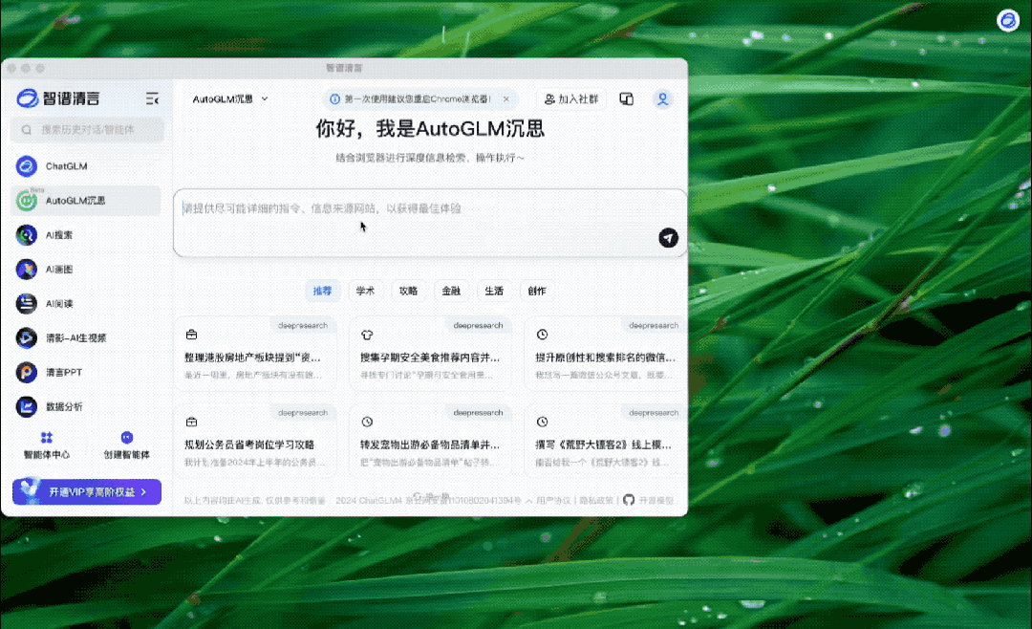
Task: Open 隐私政策 link in footer
Action: [x=595, y=501]
